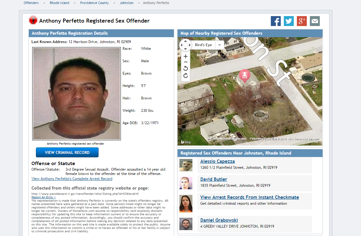Open the Bird's Eye map style dropdown

219,45
